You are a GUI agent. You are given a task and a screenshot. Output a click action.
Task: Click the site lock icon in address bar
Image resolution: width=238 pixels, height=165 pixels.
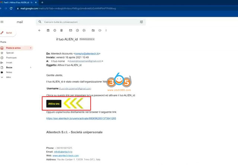coord(18,9)
